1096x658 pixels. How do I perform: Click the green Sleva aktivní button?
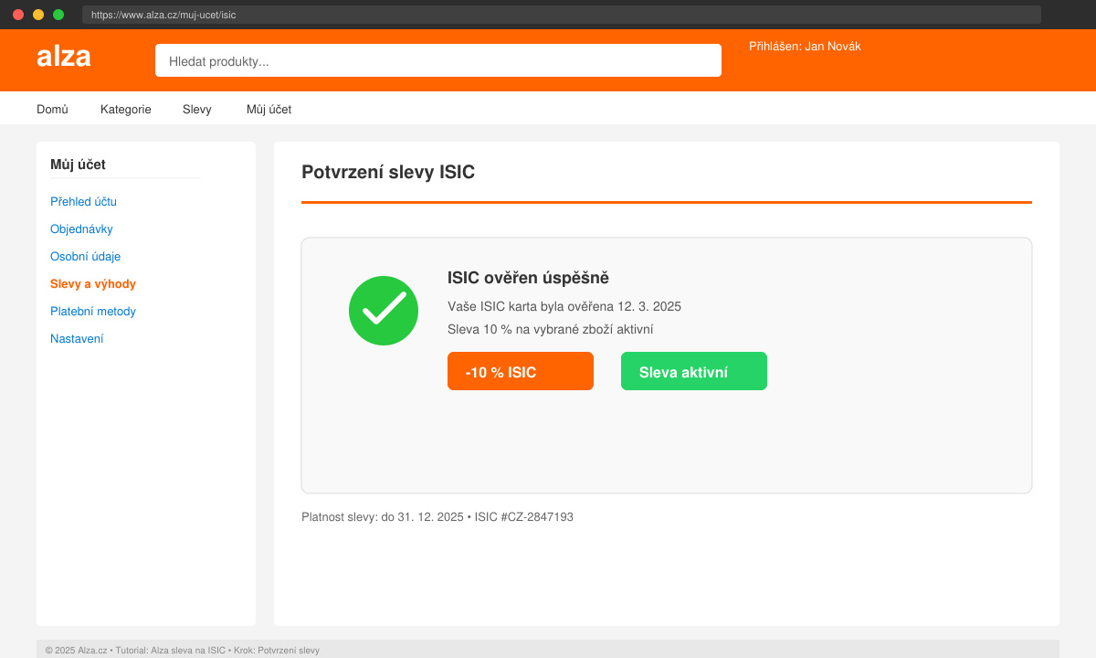(x=694, y=371)
